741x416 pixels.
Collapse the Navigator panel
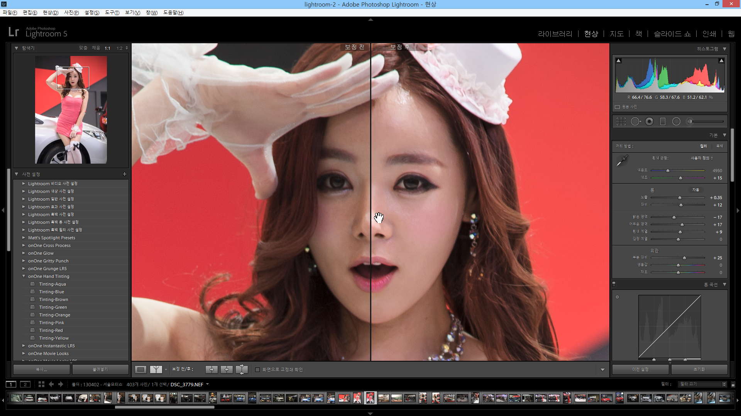(16, 48)
